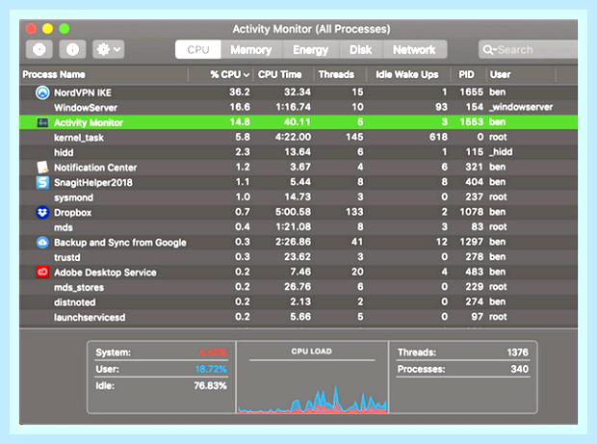Click the Adobe Desktop Service icon
This screenshot has width=597, height=444.
(x=42, y=272)
